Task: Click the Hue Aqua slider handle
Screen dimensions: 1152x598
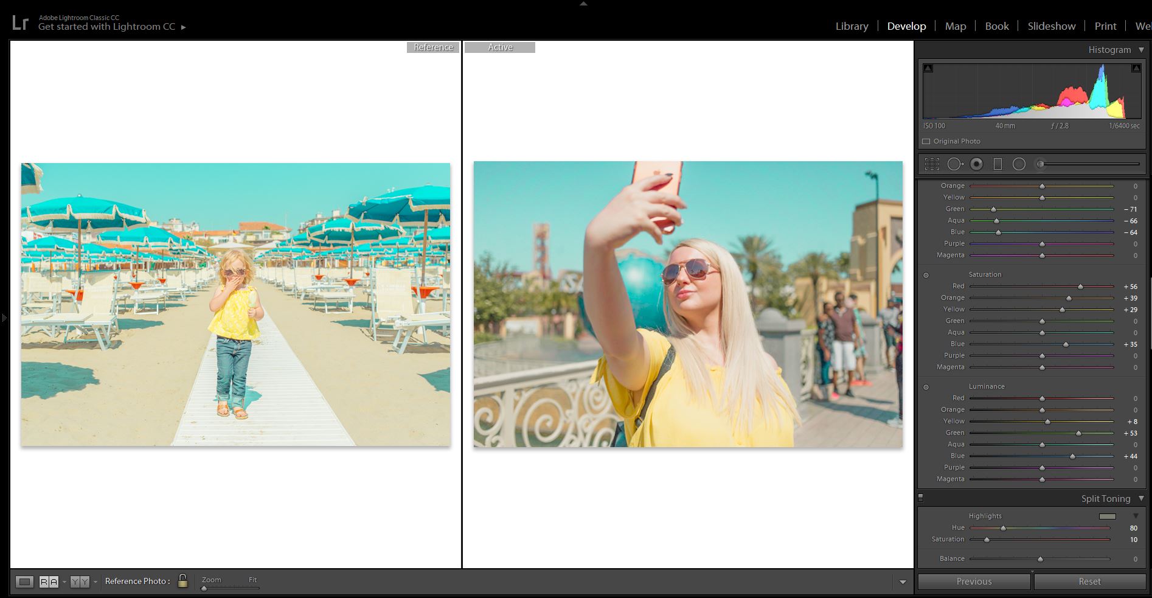Action: [996, 220]
